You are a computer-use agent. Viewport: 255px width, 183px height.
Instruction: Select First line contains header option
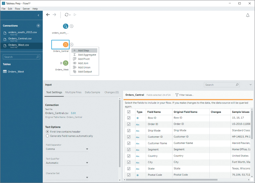47,132
